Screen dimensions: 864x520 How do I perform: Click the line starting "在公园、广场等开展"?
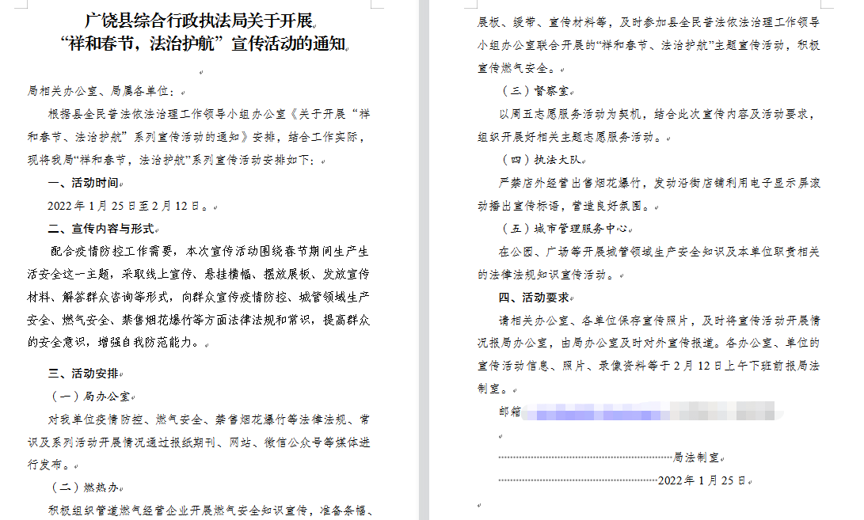pos(659,252)
